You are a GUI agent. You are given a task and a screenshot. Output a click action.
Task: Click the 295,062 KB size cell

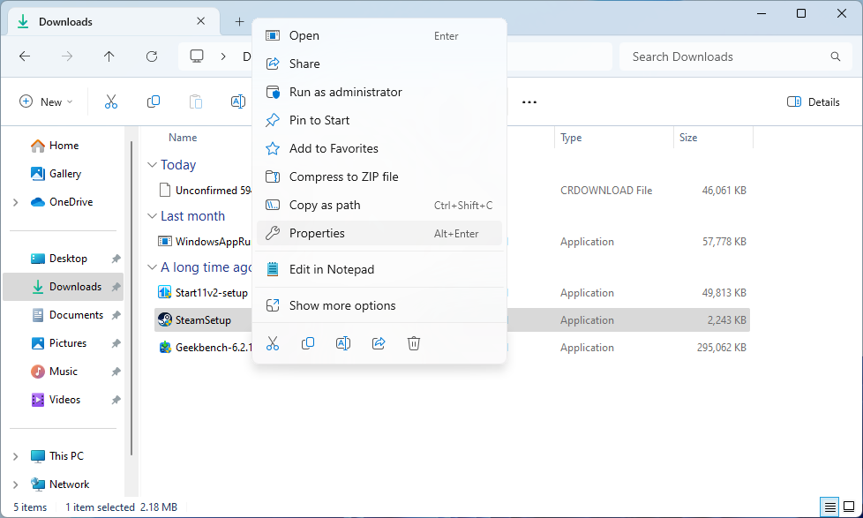[722, 348]
